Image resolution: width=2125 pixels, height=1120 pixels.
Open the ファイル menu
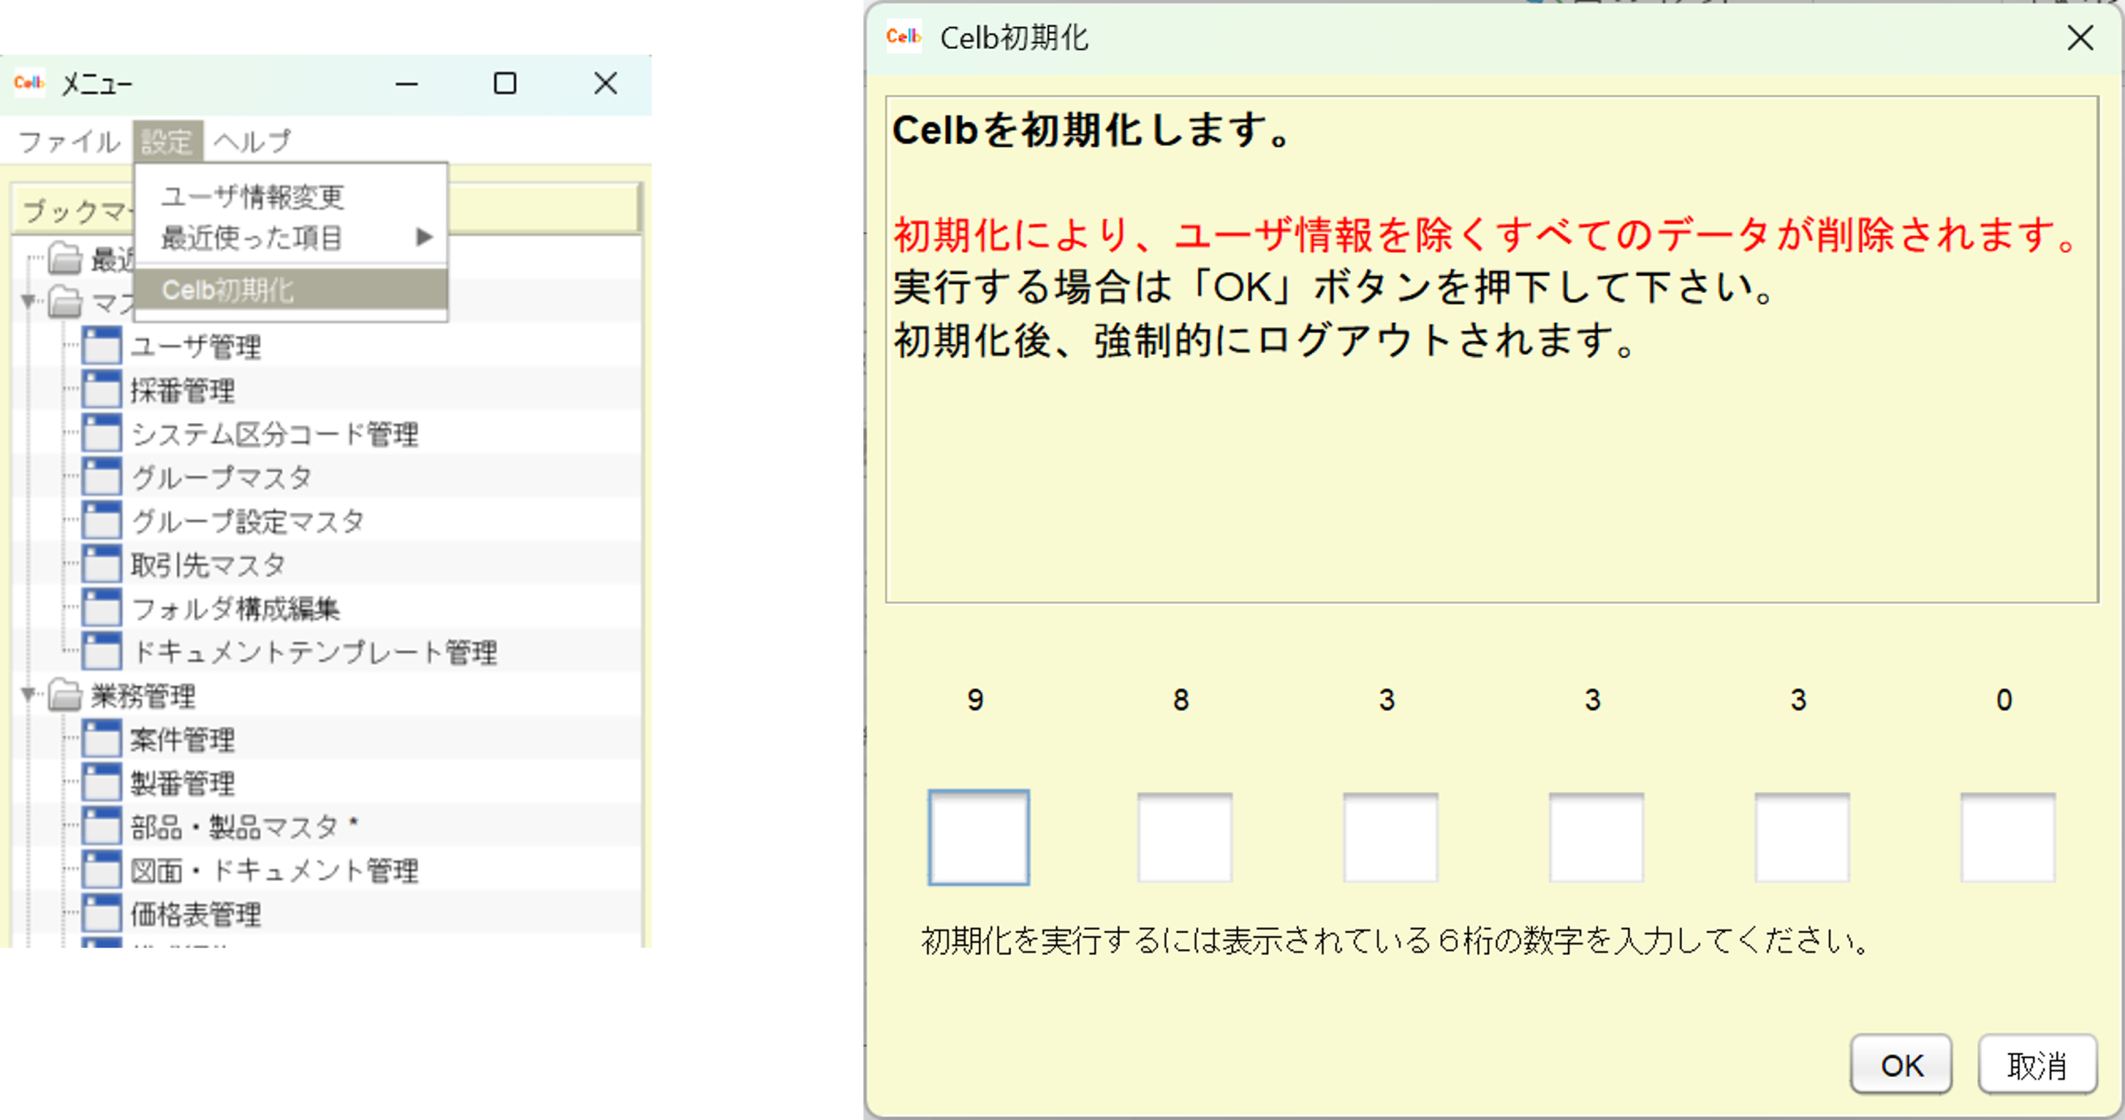click(69, 142)
